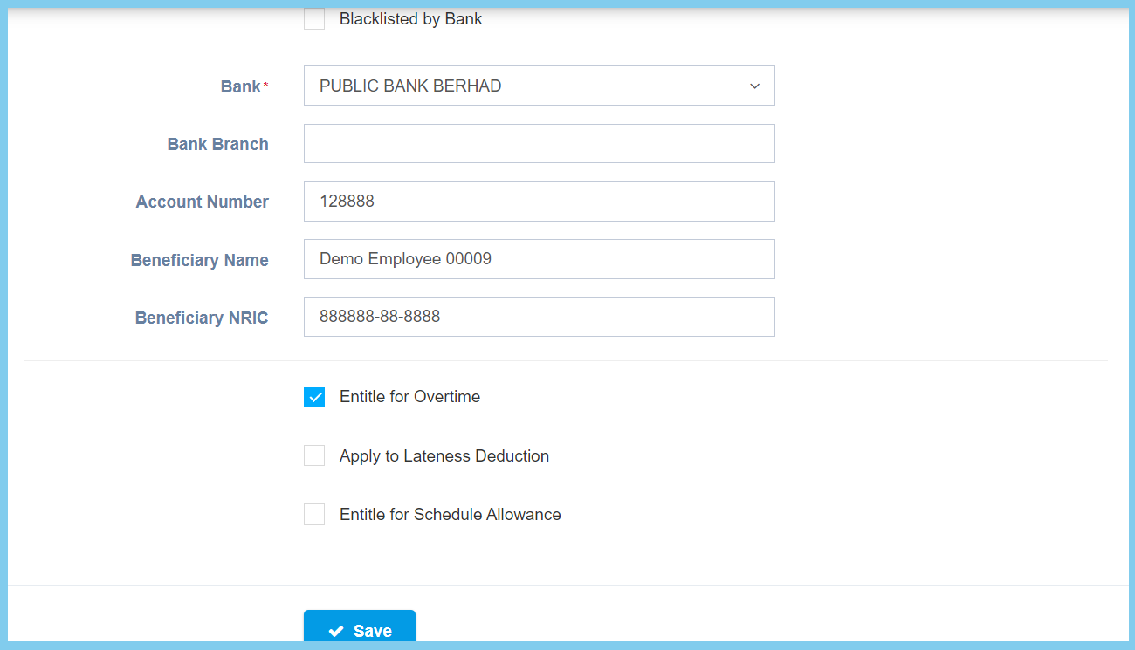Click the 'Entitle for Overtime' label text
The height and width of the screenshot is (650, 1135).
[x=409, y=397]
